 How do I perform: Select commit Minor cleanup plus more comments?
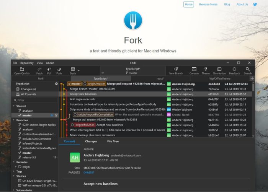tap(155, 135)
